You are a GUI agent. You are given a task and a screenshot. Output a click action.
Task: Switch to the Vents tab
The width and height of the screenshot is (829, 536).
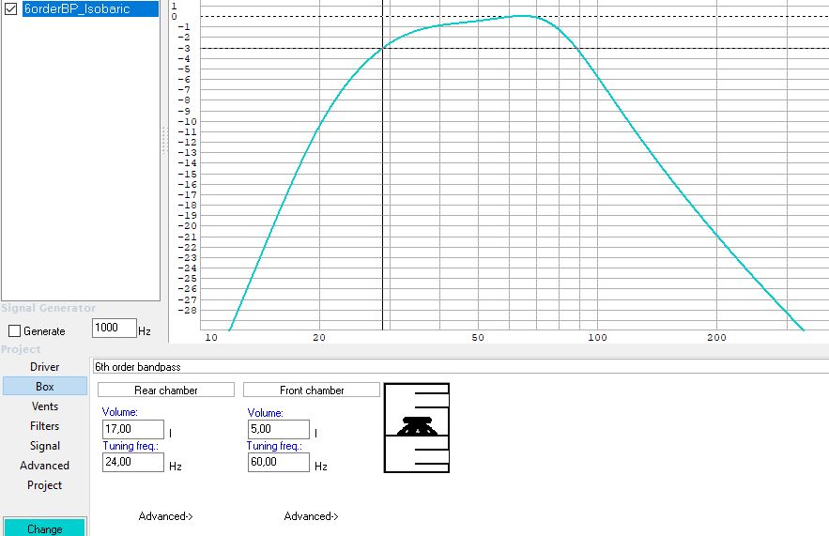[44, 406]
